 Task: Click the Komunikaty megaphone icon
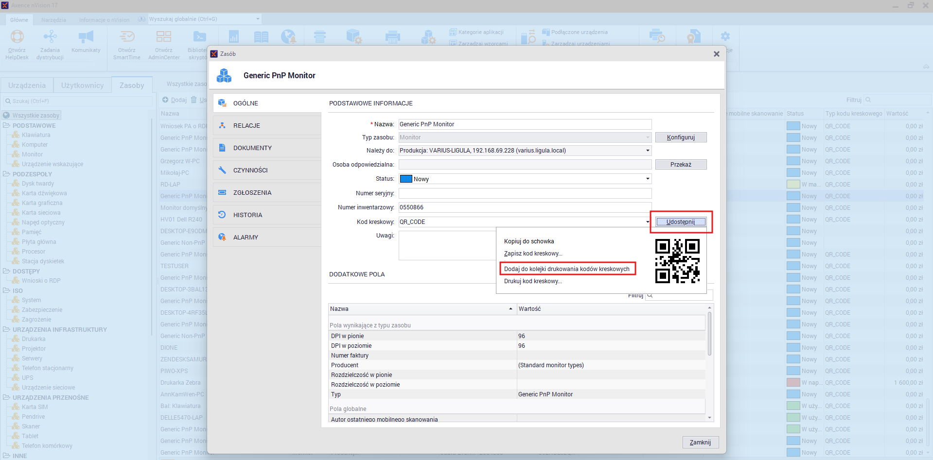[x=86, y=37]
